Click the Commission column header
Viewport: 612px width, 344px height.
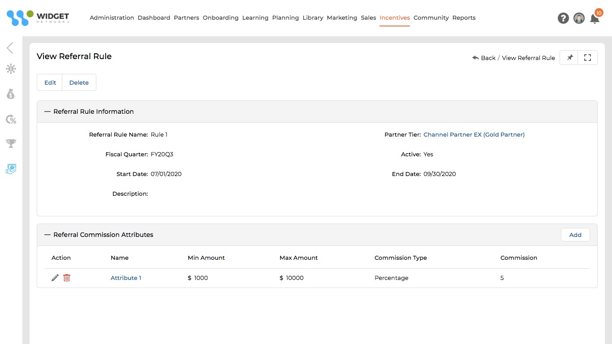[x=518, y=258]
